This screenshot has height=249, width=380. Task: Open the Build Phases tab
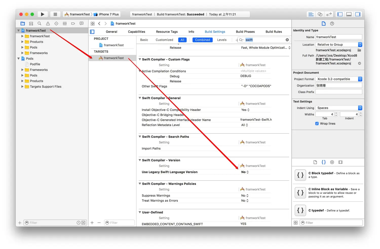(x=245, y=32)
